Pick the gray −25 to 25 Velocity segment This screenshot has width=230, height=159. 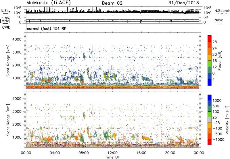tap(210, 120)
